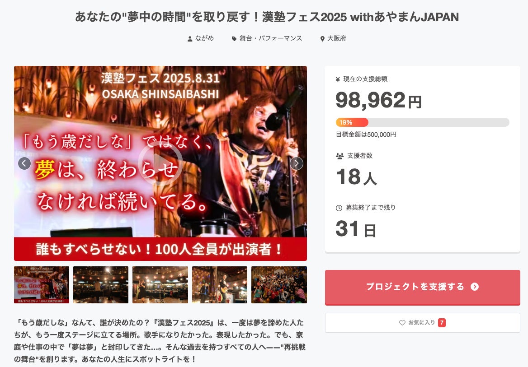This screenshot has height=367, width=528.
Task: Click the tag icon beside 舞台・パフォーマンス
Action: pos(234,39)
